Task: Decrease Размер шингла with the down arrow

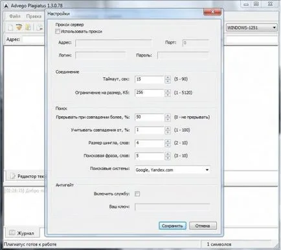Action: pyautogui.click(x=168, y=145)
